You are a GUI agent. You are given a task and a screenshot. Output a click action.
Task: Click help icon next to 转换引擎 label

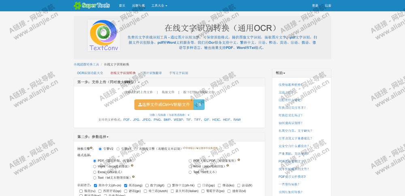click(91, 148)
